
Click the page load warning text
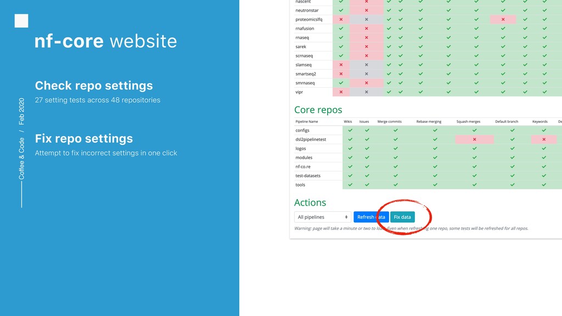pyautogui.click(x=411, y=228)
